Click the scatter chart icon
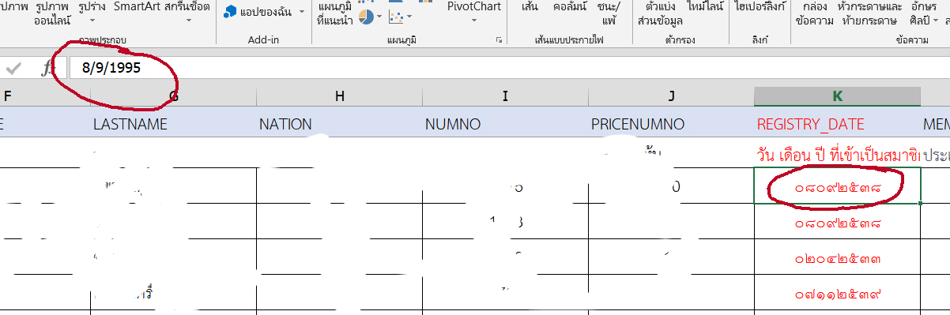The height and width of the screenshot is (315, 950). tap(396, 17)
